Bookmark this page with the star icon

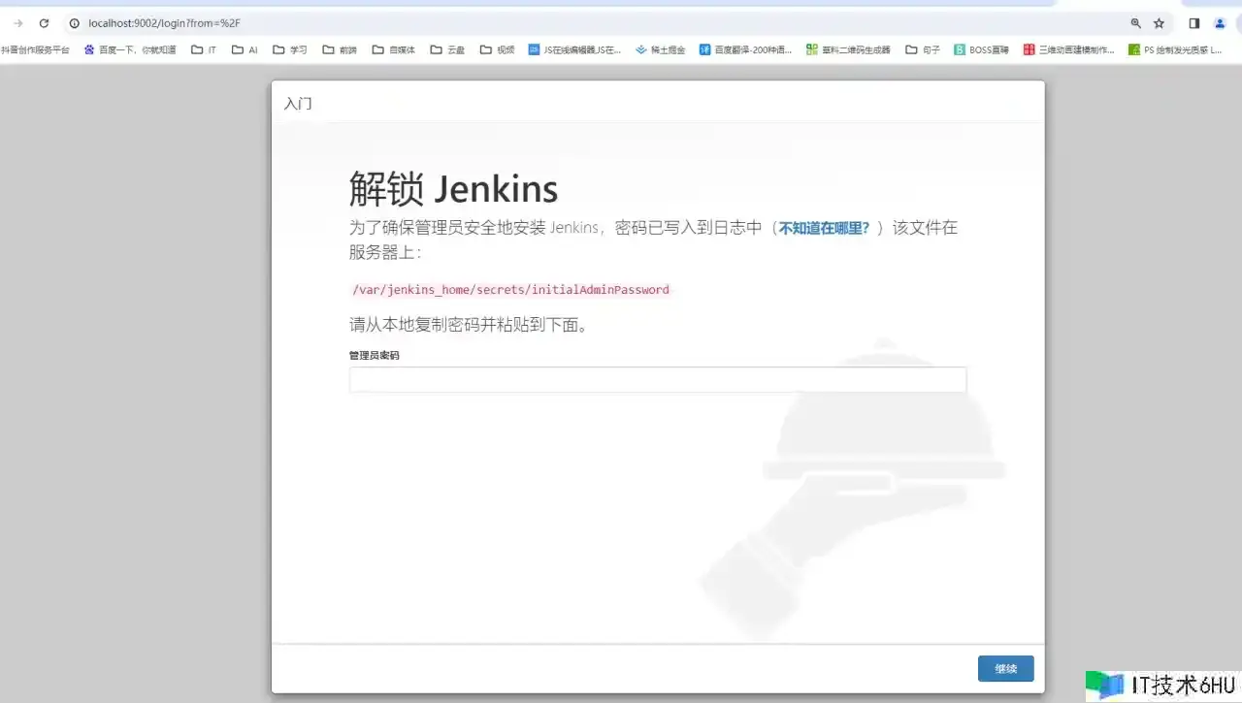tap(1159, 23)
